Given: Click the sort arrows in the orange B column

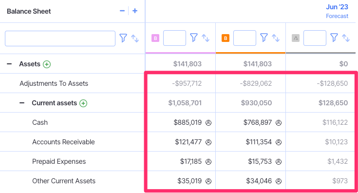Looking at the screenshot, I should click(x=276, y=38).
